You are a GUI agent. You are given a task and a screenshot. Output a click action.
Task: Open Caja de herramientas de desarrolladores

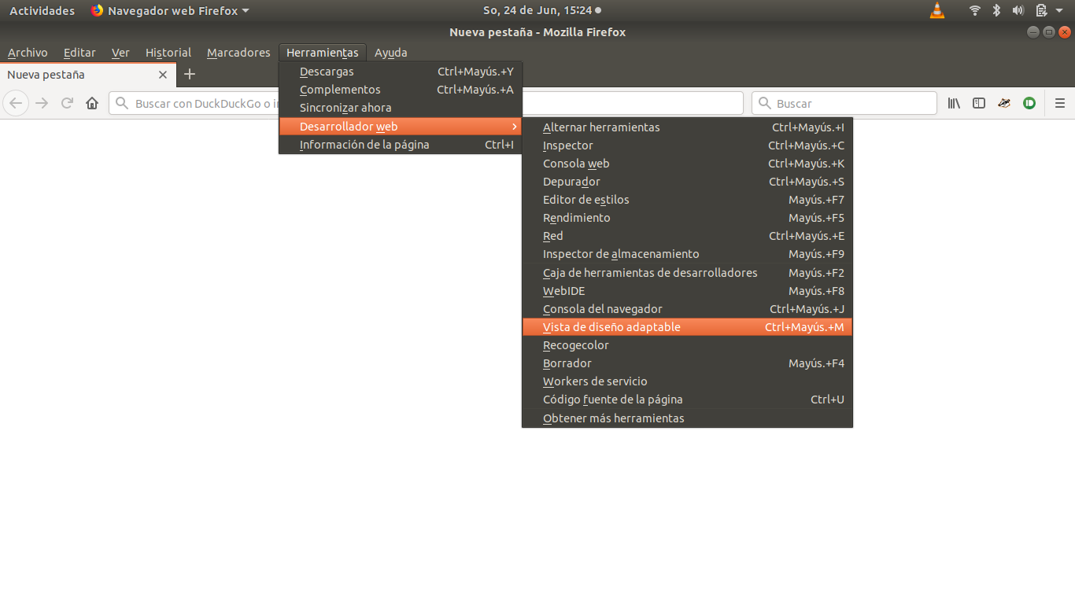tap(687, 273)
